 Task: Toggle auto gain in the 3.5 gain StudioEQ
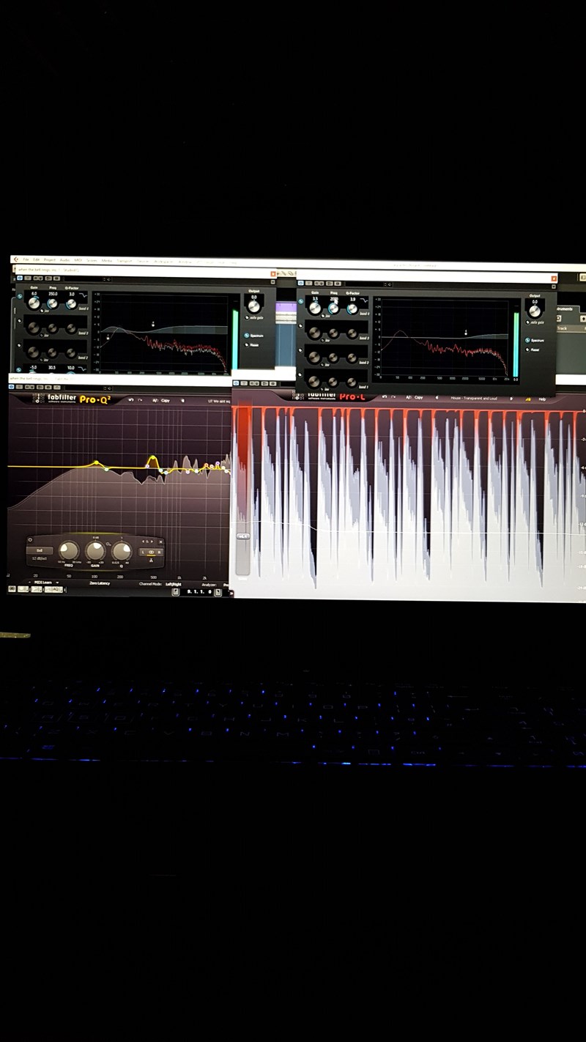[529, 322]
